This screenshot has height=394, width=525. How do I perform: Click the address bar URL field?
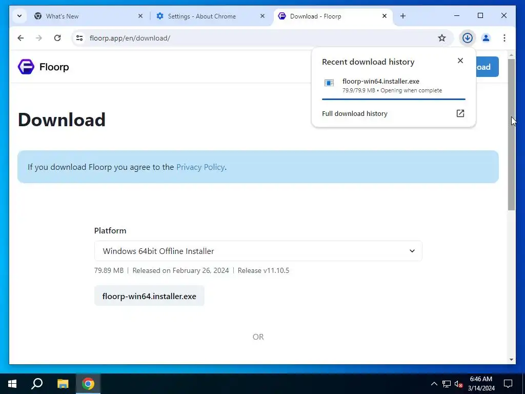[x=261, y=38]
